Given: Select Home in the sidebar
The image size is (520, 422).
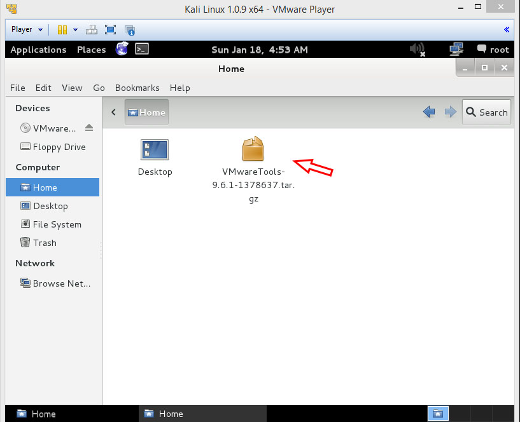Looking at the screenshot, I should click(52, 187).
